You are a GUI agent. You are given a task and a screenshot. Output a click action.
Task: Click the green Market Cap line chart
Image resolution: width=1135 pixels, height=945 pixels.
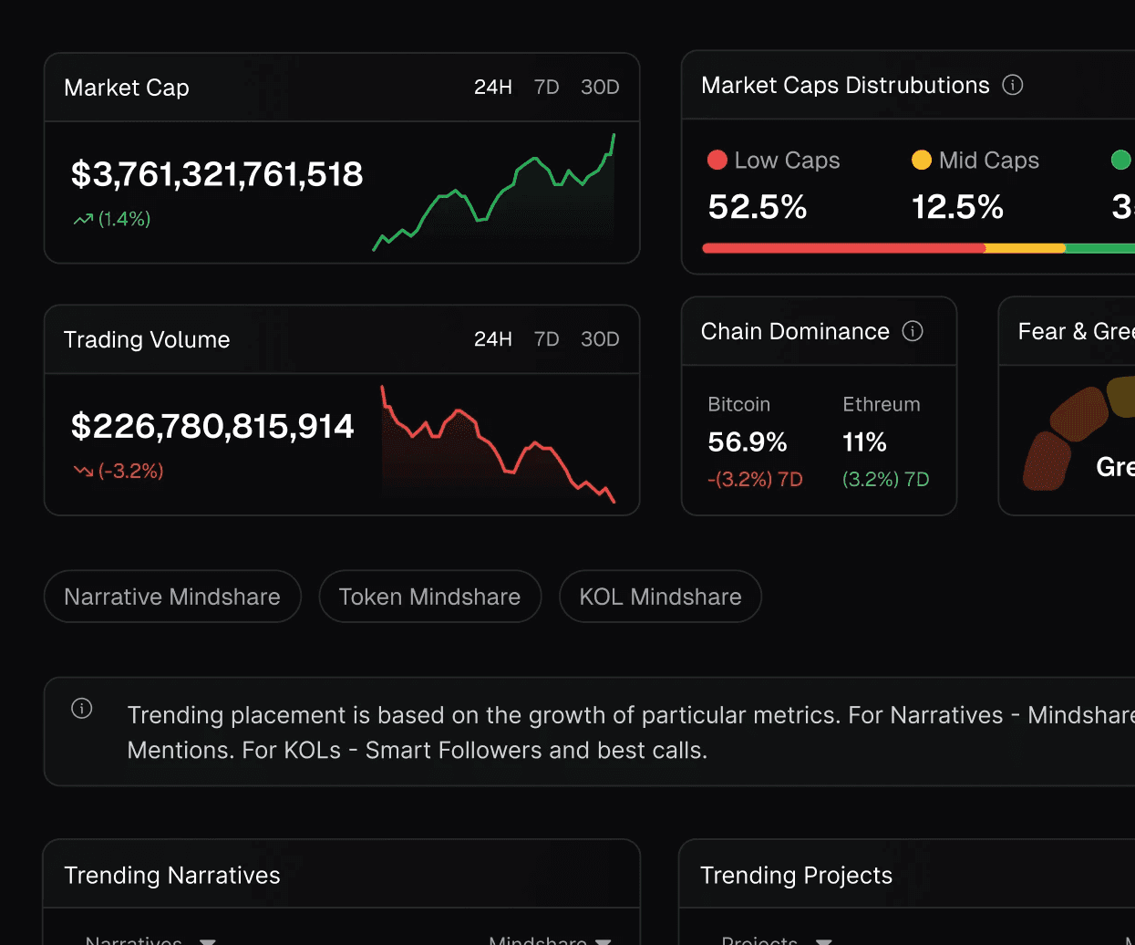coord(494,192)
